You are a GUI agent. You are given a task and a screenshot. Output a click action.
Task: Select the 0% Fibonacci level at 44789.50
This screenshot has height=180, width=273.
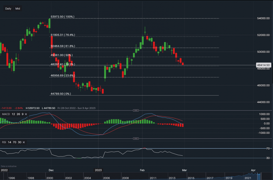(61, 94)
